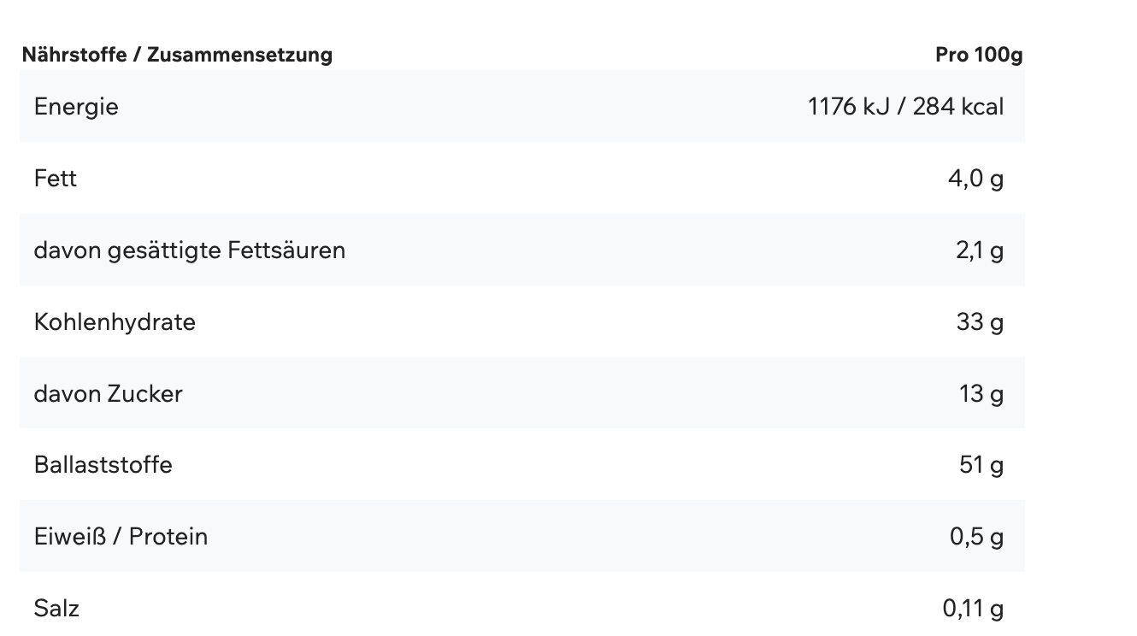Click the 51 g fibre value
Screen dimensions: 1137x636
[x=981, y=465]
